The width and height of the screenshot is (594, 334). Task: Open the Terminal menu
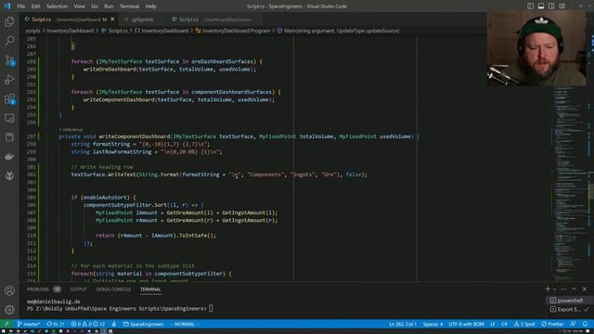(130, 6)
